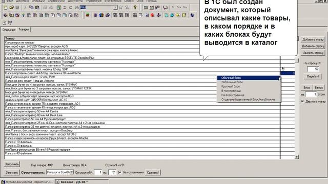Open the calendar toolbar icon
Viewport: 328px width, 184px height.
pos(152,8)
